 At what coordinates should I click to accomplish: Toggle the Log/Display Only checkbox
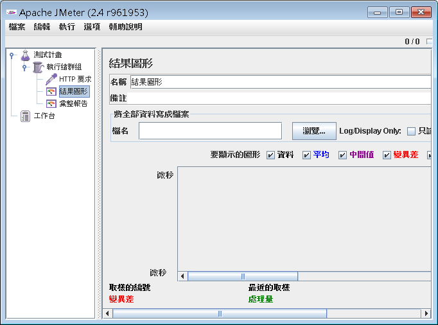pos(411,131)
